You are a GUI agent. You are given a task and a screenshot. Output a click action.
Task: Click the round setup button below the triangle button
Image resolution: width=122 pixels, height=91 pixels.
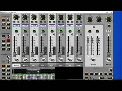pyautogui.click(x=8, y=61)
